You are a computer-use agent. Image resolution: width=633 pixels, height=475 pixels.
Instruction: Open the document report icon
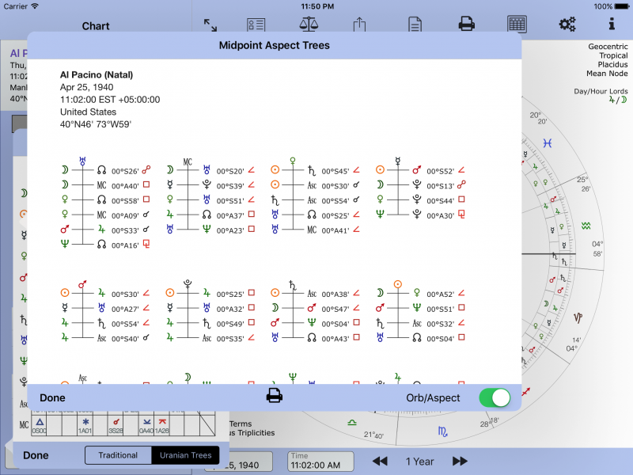coord(414,24)
